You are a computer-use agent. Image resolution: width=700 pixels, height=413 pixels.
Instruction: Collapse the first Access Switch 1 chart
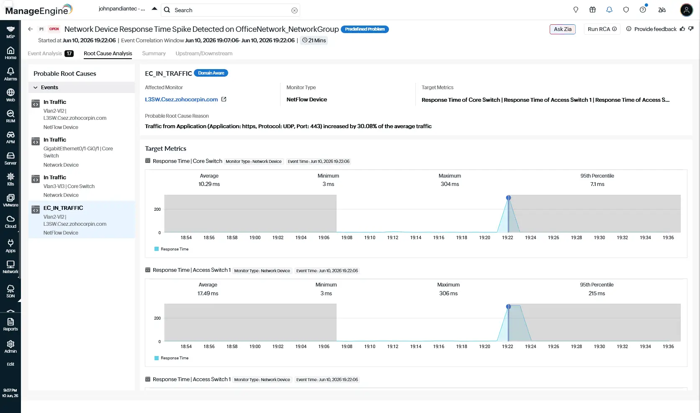tap(147, 270)
